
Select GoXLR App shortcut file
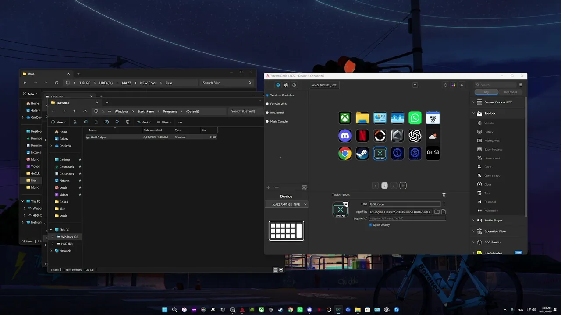pyautogui.click(x=151, y=137)
